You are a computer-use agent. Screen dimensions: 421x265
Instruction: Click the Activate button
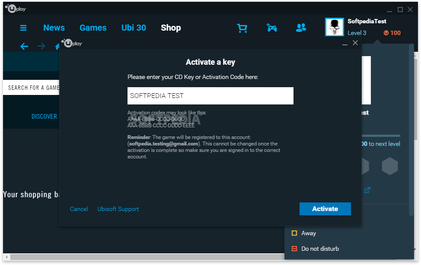[325, 208]
